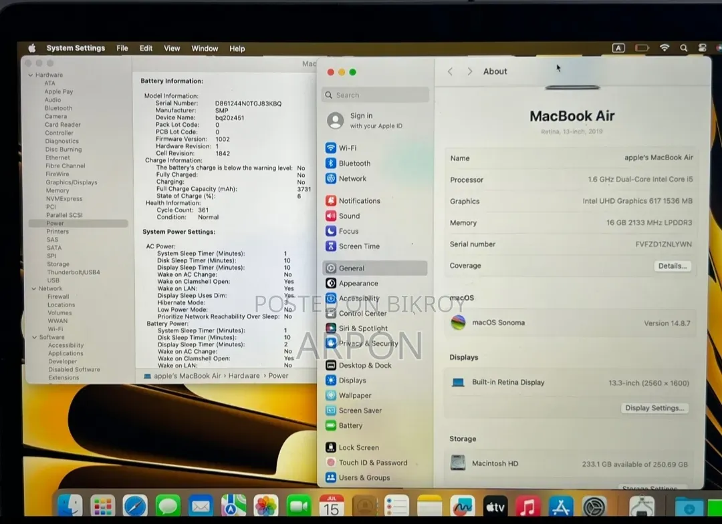Open Lock Screen settings
This screenshot has height=524, width=722.
click(352, 447)
